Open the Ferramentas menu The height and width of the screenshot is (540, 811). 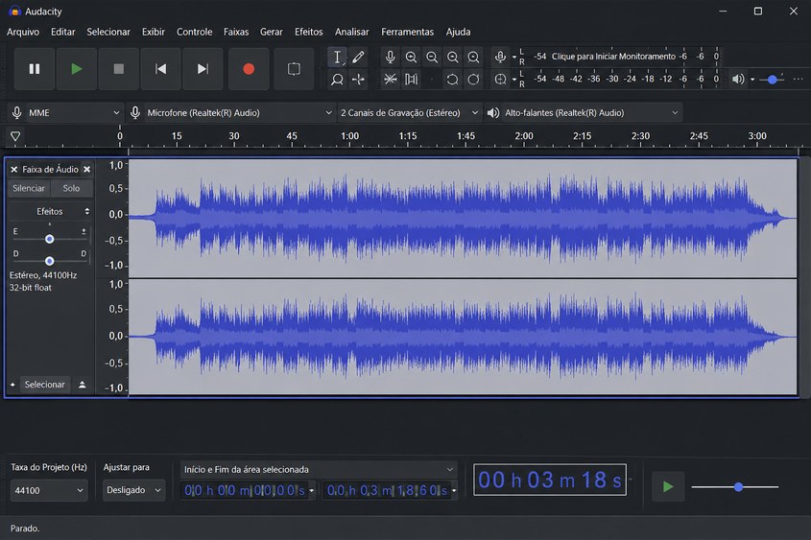[x=408, y=32]
